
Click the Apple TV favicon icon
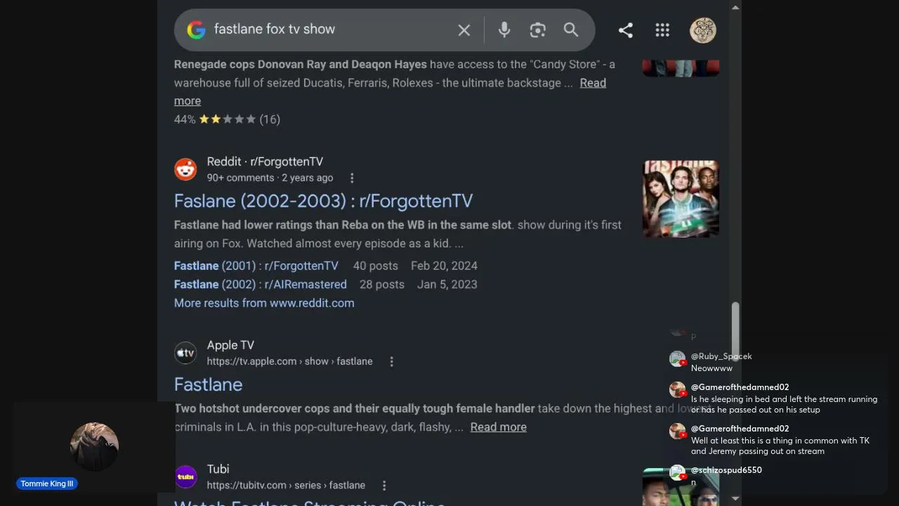pyautogui.click(x=185, y=353)
